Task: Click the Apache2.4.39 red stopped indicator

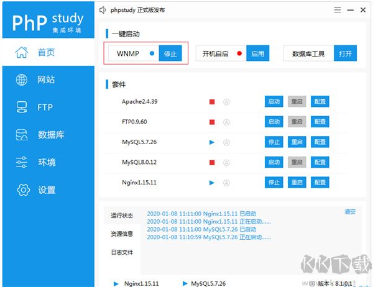Action: (x=212, y=102)
